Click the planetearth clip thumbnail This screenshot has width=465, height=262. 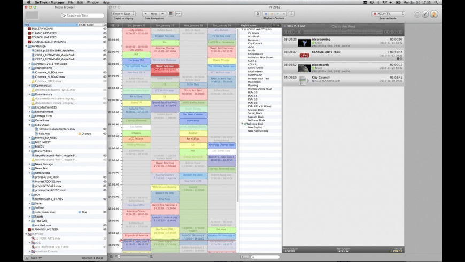point(304,68)
